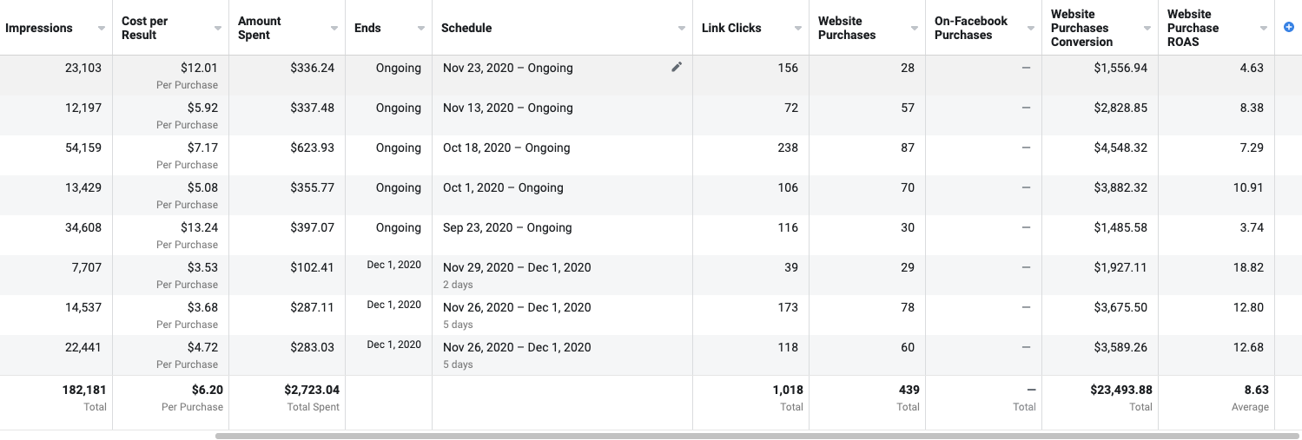
Task: Open Cost per Result column dropdown arrow
Action: coord(218,29)
